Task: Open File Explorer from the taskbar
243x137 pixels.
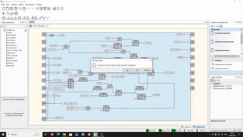Action: [x=64, y=134]
